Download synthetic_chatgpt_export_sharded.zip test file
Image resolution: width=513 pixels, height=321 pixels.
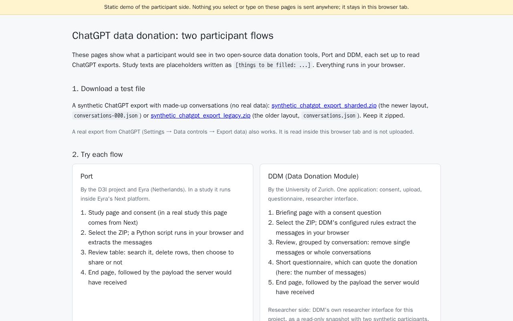(x=324, y=106)
